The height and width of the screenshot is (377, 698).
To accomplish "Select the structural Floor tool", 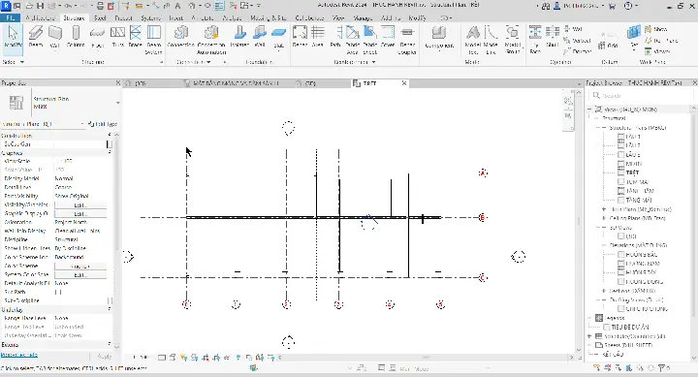I will [x=98, y=37].
